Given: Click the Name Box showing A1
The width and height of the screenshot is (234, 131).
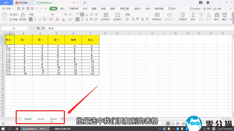Looking at the screenshot, I should click(14, 28).
